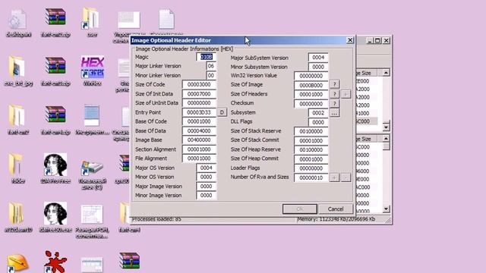The height and width of the screenshot is (273, 486).
Task: Open the Subsystem chooser via the ... button
Action: (334, 113)
